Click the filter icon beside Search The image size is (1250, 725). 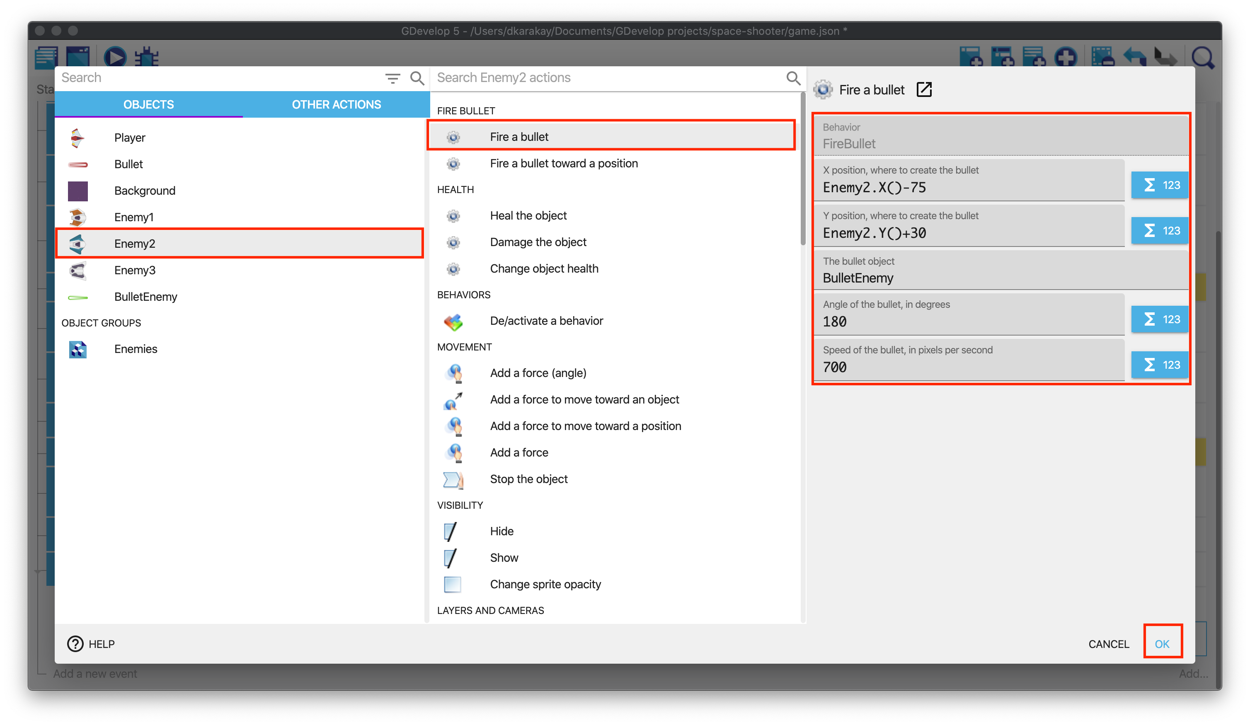(x=392, y=78)
